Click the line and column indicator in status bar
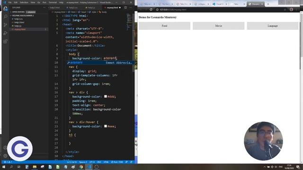 point(72,162)
